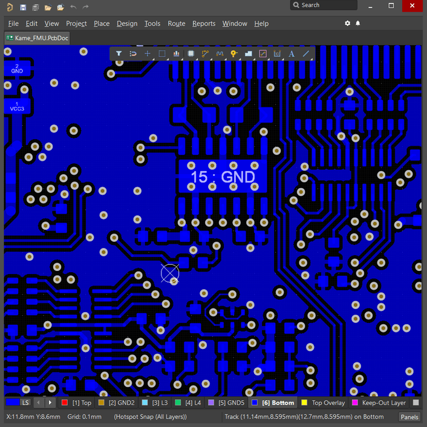Switch to the [5] GND5 layer tab
427x427 pixels.
click(x=226, y=402)
